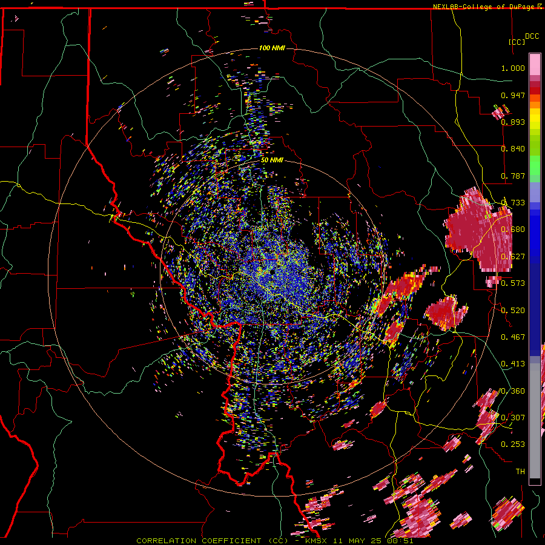Click the KMSX radar station identifier

[316, 541]
